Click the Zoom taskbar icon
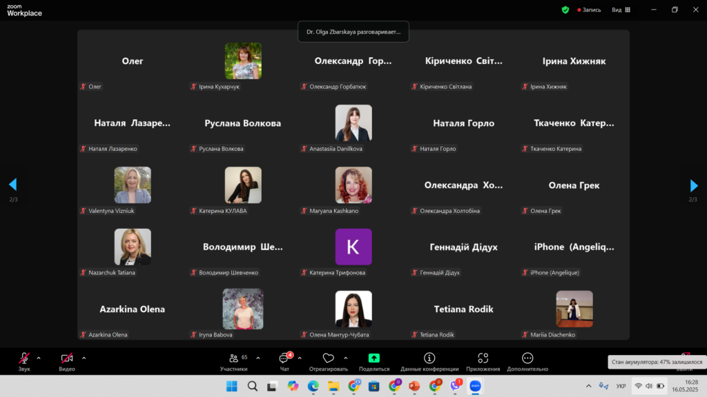 475,386
